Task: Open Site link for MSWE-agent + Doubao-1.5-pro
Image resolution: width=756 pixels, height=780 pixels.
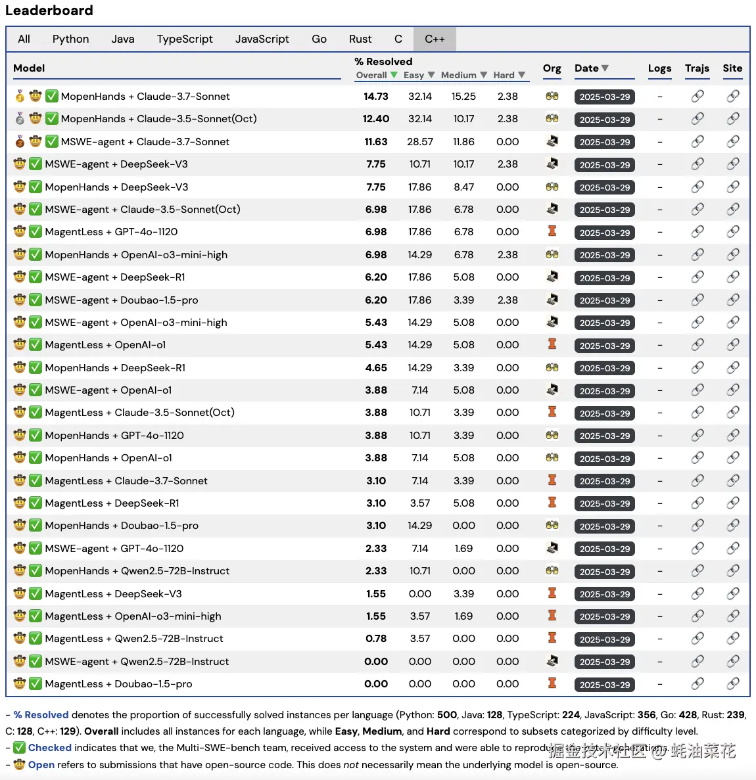Action: click(732, 300)
